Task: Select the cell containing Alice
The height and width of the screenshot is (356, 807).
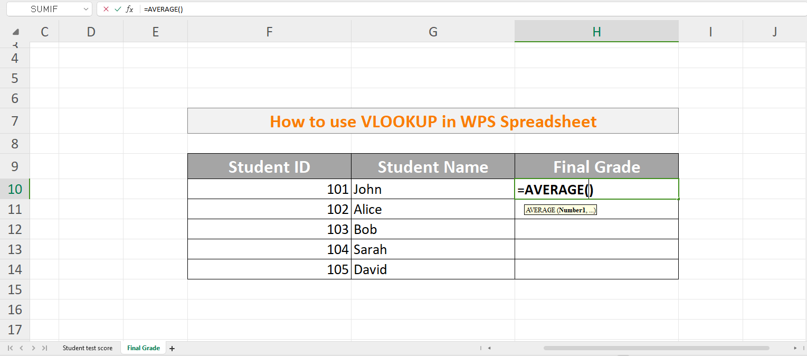Action: [x=433, y=209]
